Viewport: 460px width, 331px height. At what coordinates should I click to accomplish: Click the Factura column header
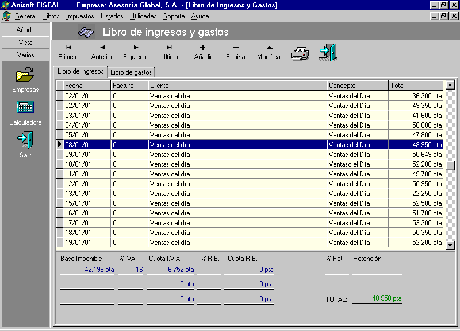[129, 86]
